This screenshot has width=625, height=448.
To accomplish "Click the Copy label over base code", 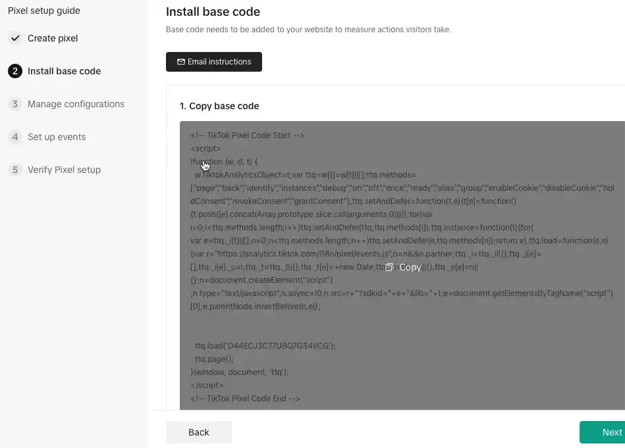I will pos(410,268).
